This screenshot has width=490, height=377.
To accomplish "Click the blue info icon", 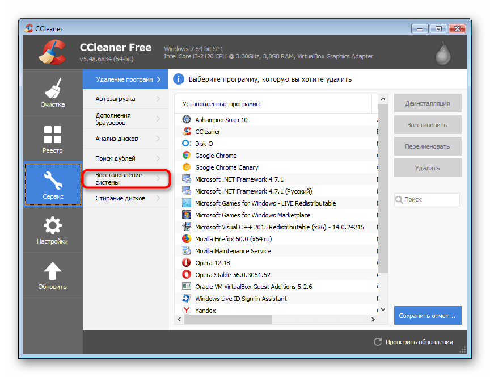I will click(x=179, y=79).
